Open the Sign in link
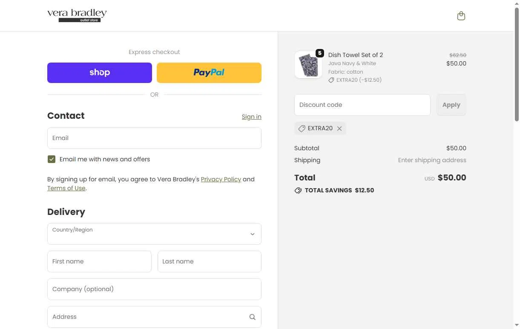Viewport: 520px width, 329px height. click(x=251, y=117)
